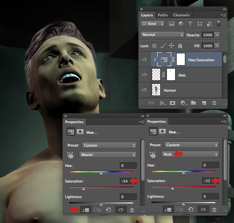Delete adjustment layer in left Properties panel
The height and width of the screenshot is (223, 234).
point(132,210)
